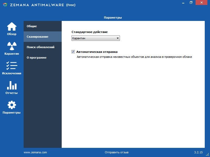The height and width of the screenshot is (157, 210).
Task: Click the resize grip at window corner
Action: (x=207, y=154)
